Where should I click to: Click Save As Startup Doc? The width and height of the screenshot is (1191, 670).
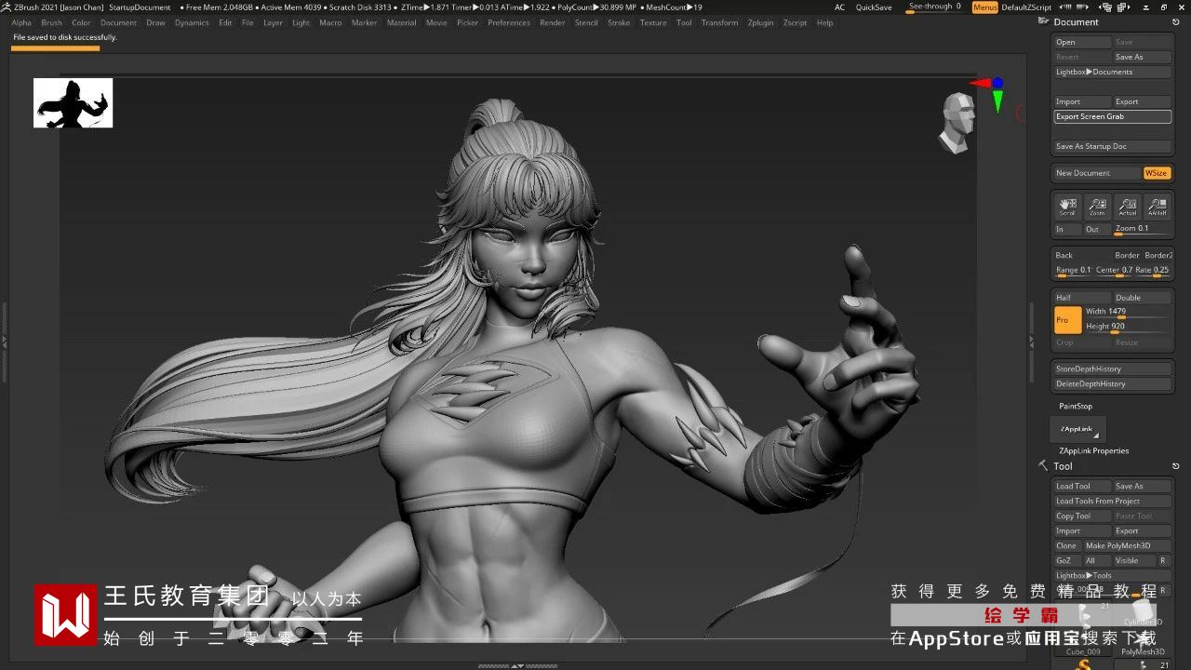1112,146
